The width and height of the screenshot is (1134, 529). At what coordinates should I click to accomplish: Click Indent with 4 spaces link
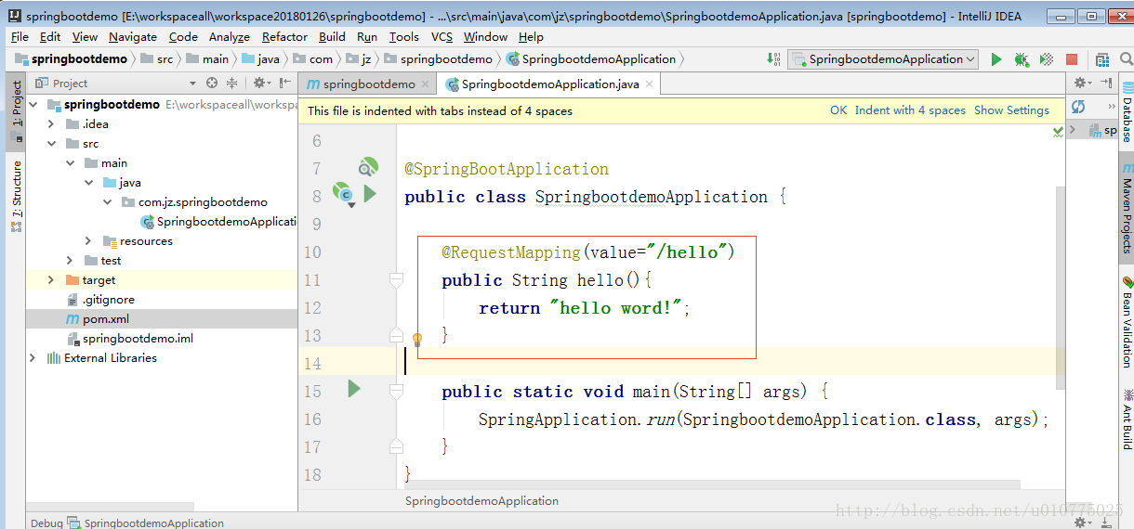point(910,110)
